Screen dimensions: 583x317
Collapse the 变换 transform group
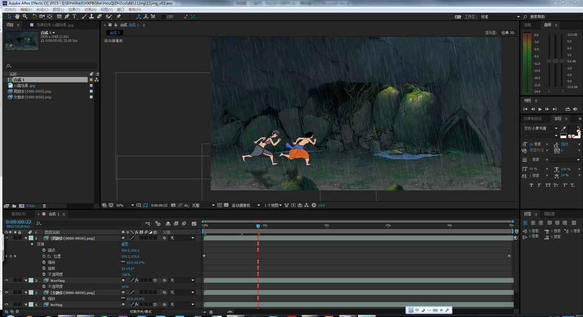32,245
